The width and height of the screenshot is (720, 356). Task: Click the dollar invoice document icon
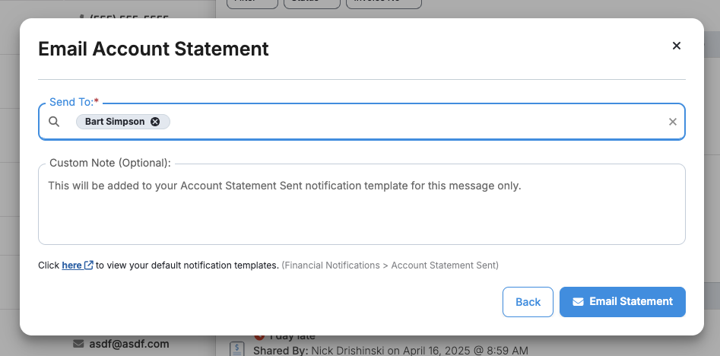pos(236,349)
